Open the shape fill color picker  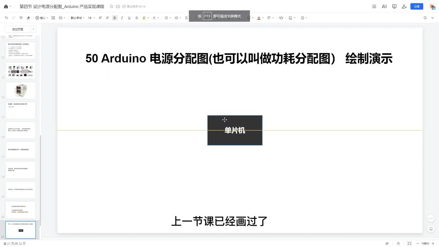260,18
